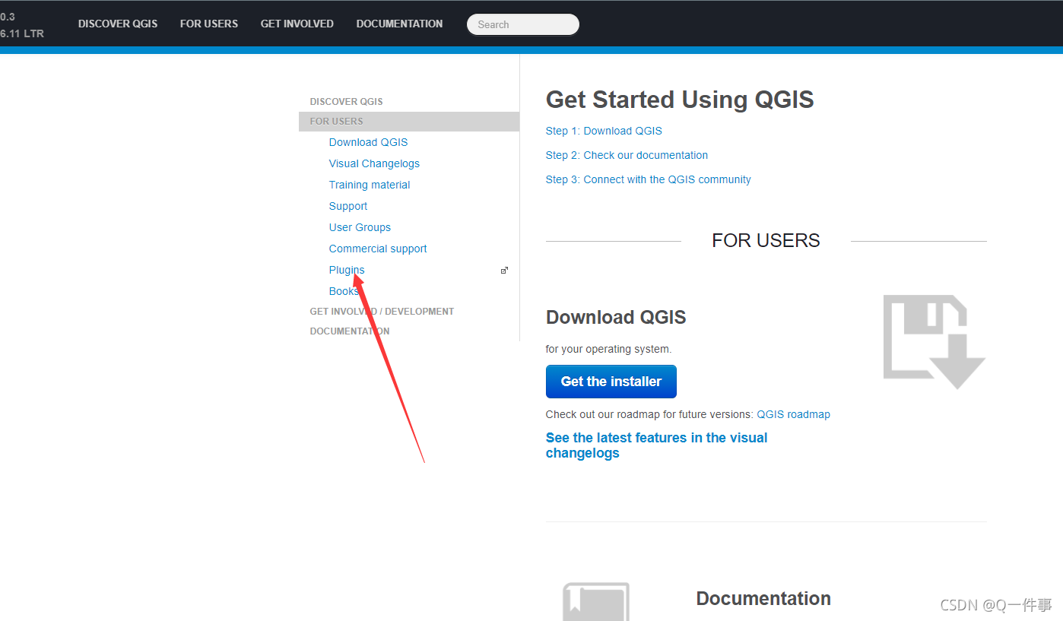The width and height of the screenshot is (1063, 621).
Task: Open the FOR USERS top navigation menu
Action: [209, 24]
